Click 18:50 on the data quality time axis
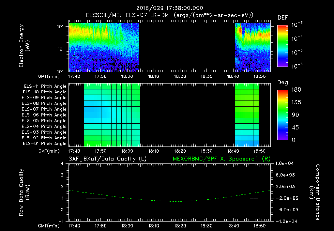 coord(259,226)
